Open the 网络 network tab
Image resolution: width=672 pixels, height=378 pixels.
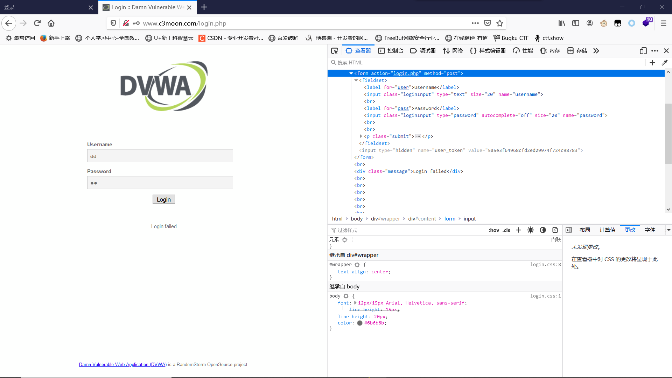453,51
